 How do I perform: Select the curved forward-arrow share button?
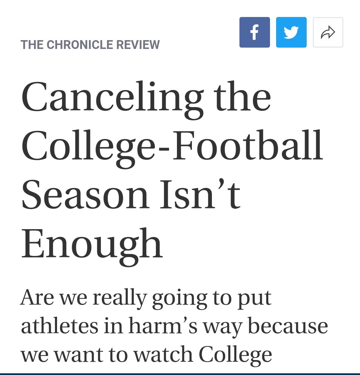(x=328, y=32)
